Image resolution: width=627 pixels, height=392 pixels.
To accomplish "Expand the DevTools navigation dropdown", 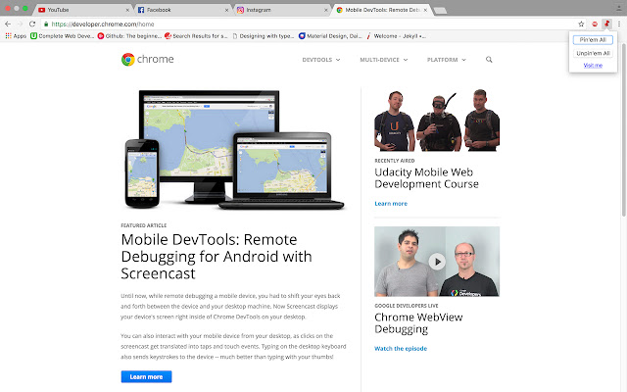I will (321, 60).
